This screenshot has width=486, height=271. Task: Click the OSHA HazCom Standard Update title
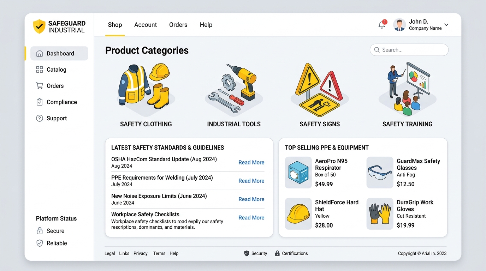click(x=164, y=159)
